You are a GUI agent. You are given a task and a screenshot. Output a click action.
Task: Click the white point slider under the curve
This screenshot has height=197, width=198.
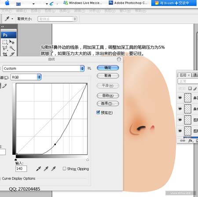coord(88,160)
